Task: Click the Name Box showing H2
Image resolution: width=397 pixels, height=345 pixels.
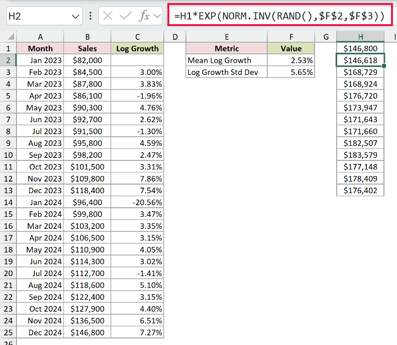Action: coord(44,16)
